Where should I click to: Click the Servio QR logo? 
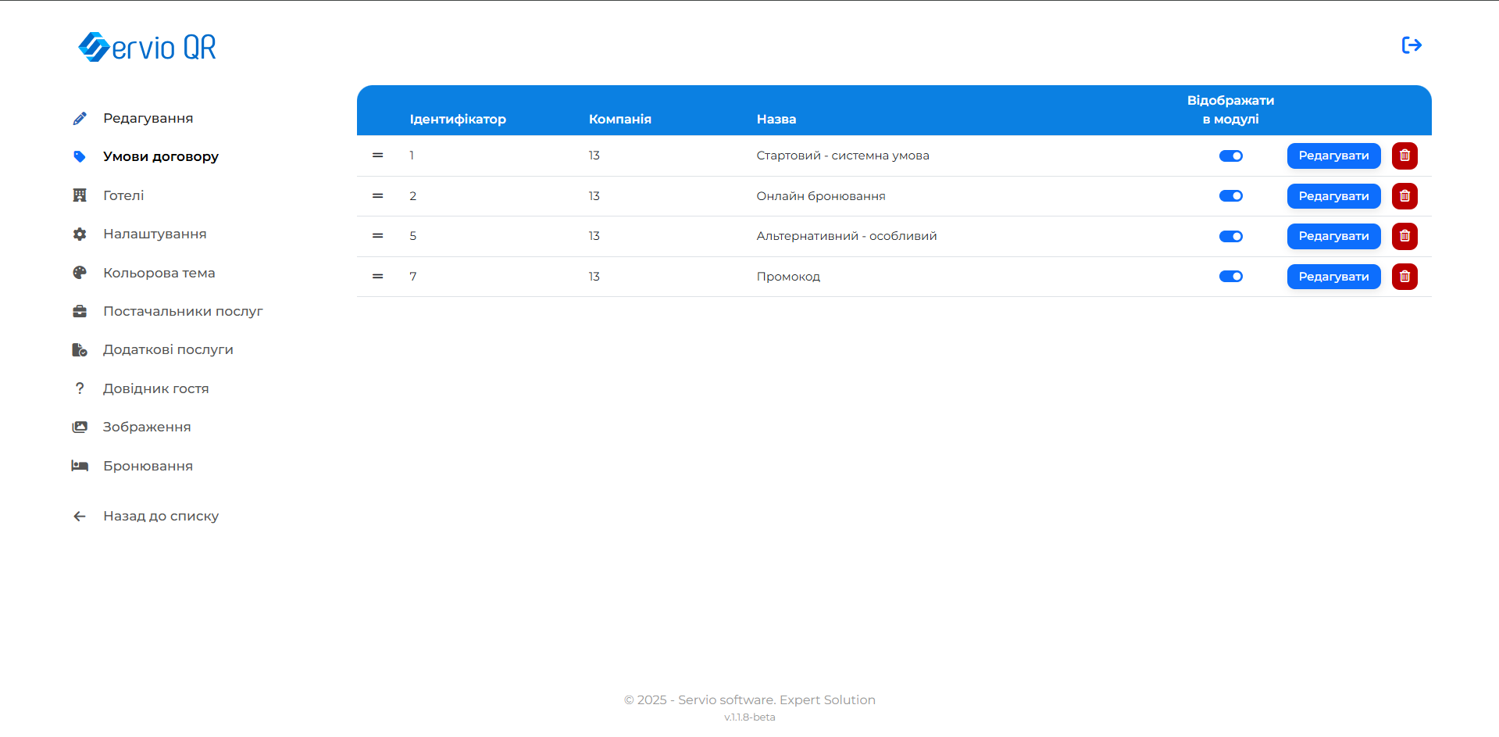(x=148, y=47)
